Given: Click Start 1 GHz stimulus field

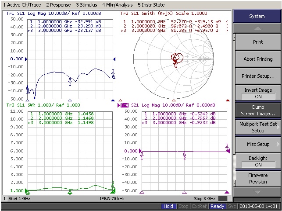Looking at the screenshot, I should click(x=19, y=198).
